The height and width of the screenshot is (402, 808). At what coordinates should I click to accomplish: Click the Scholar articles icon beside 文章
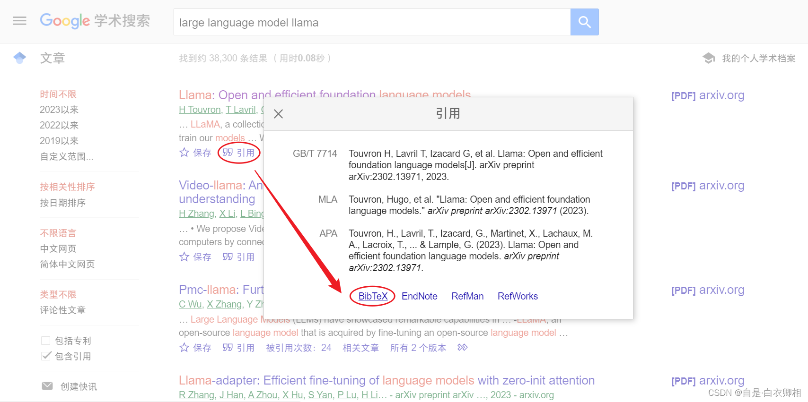coord(20,58)
